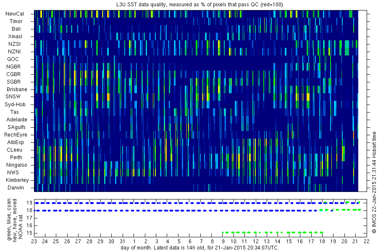Viewport: 378px width, 252px height.
Task: Click satellite number 15 on the lower axis
Action: 29,233
